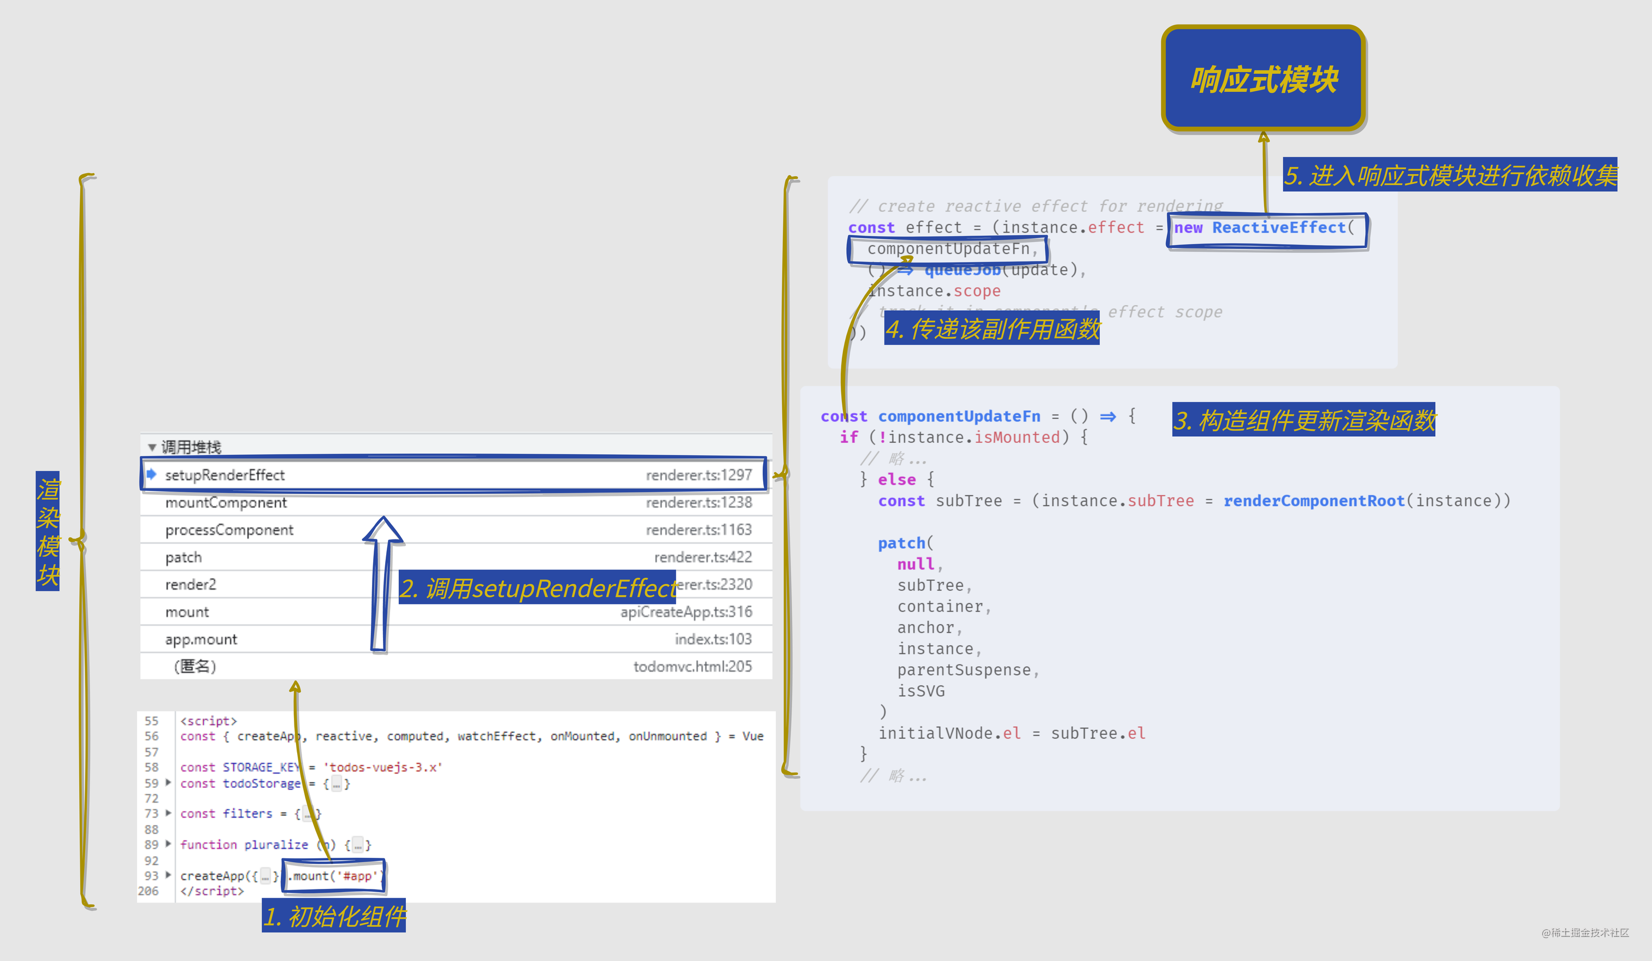
Task: Select the mountComponent call stack frame
Action: [226, 502]
